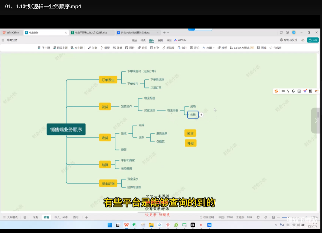Viewport: 322px width, 233px height.
Task: Insert a 关联 relationship line
Action: 92,48
